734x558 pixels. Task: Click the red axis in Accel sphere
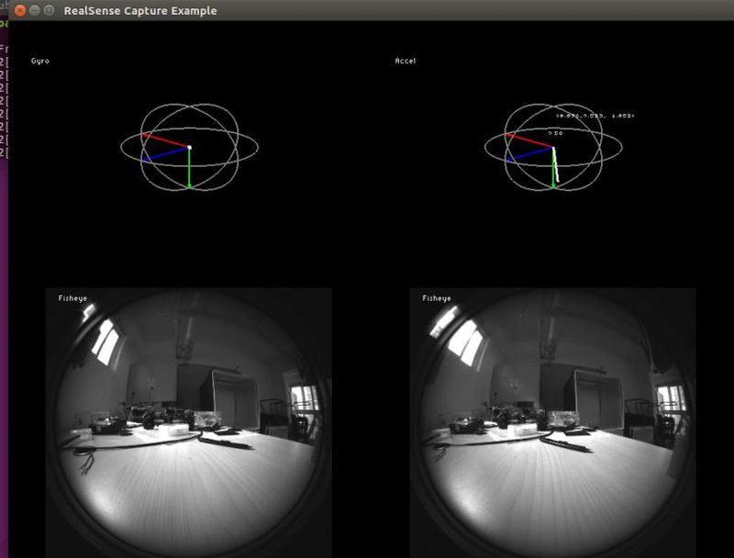[x=529, y=140]
